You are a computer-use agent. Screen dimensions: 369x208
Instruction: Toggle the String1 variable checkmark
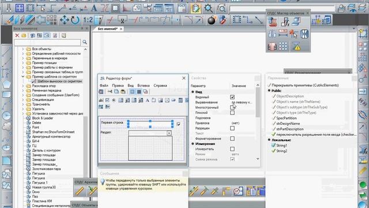[273, 145]
